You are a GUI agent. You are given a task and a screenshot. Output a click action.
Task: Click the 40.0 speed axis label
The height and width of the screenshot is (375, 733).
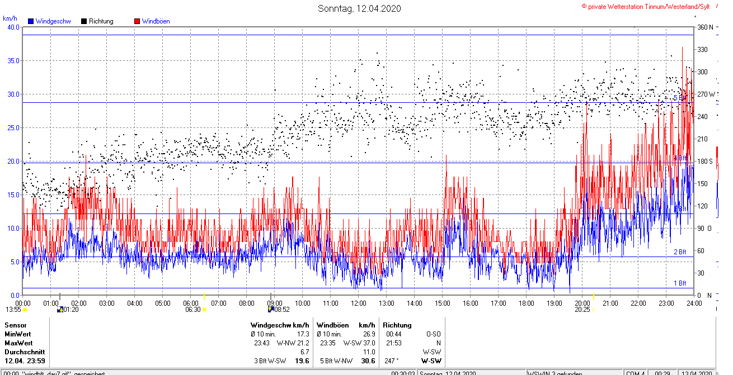13,27
